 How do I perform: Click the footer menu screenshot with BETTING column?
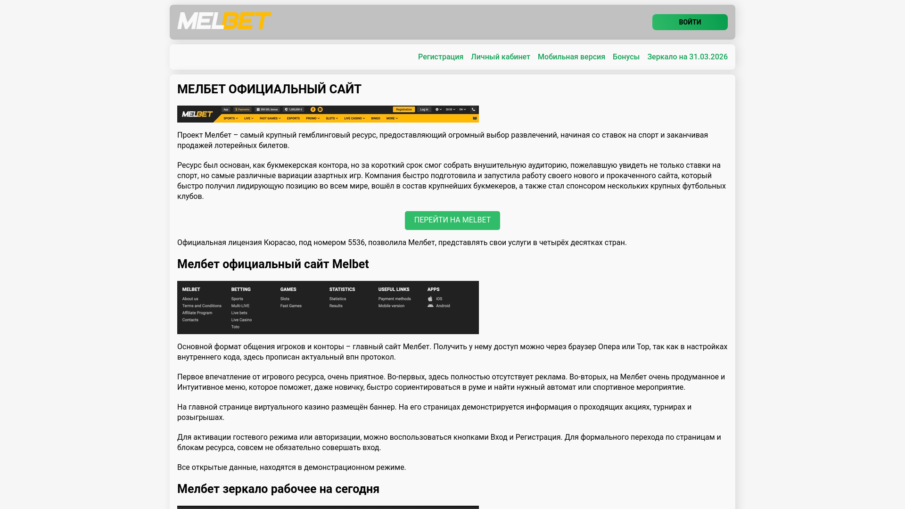coord(328,308)
